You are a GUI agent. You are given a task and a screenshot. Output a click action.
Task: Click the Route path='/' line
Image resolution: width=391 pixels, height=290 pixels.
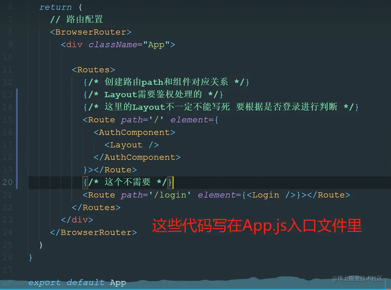(x=150, y=120)
